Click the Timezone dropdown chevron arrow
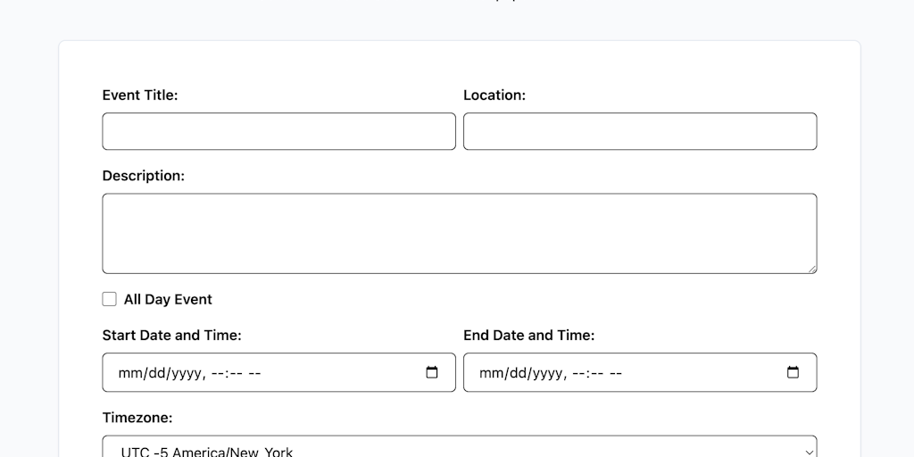914x457 pixels. click(x=809, y=451)
